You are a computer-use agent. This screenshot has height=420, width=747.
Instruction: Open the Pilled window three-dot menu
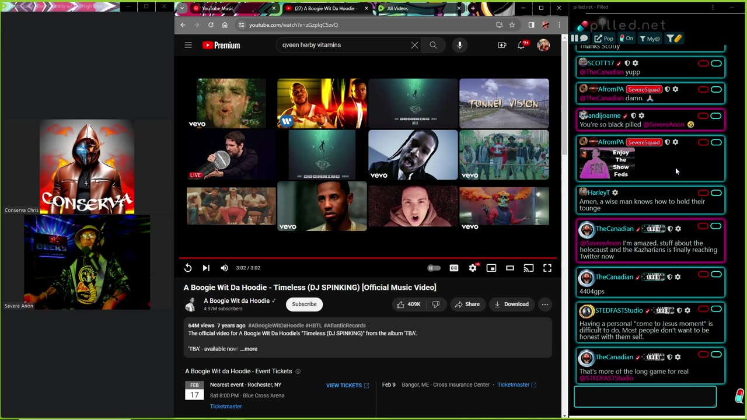pyautogui.click(x=713, y=8)
